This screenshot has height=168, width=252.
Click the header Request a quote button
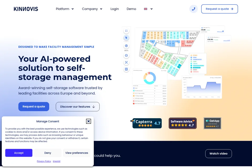(x=219, y=9)
